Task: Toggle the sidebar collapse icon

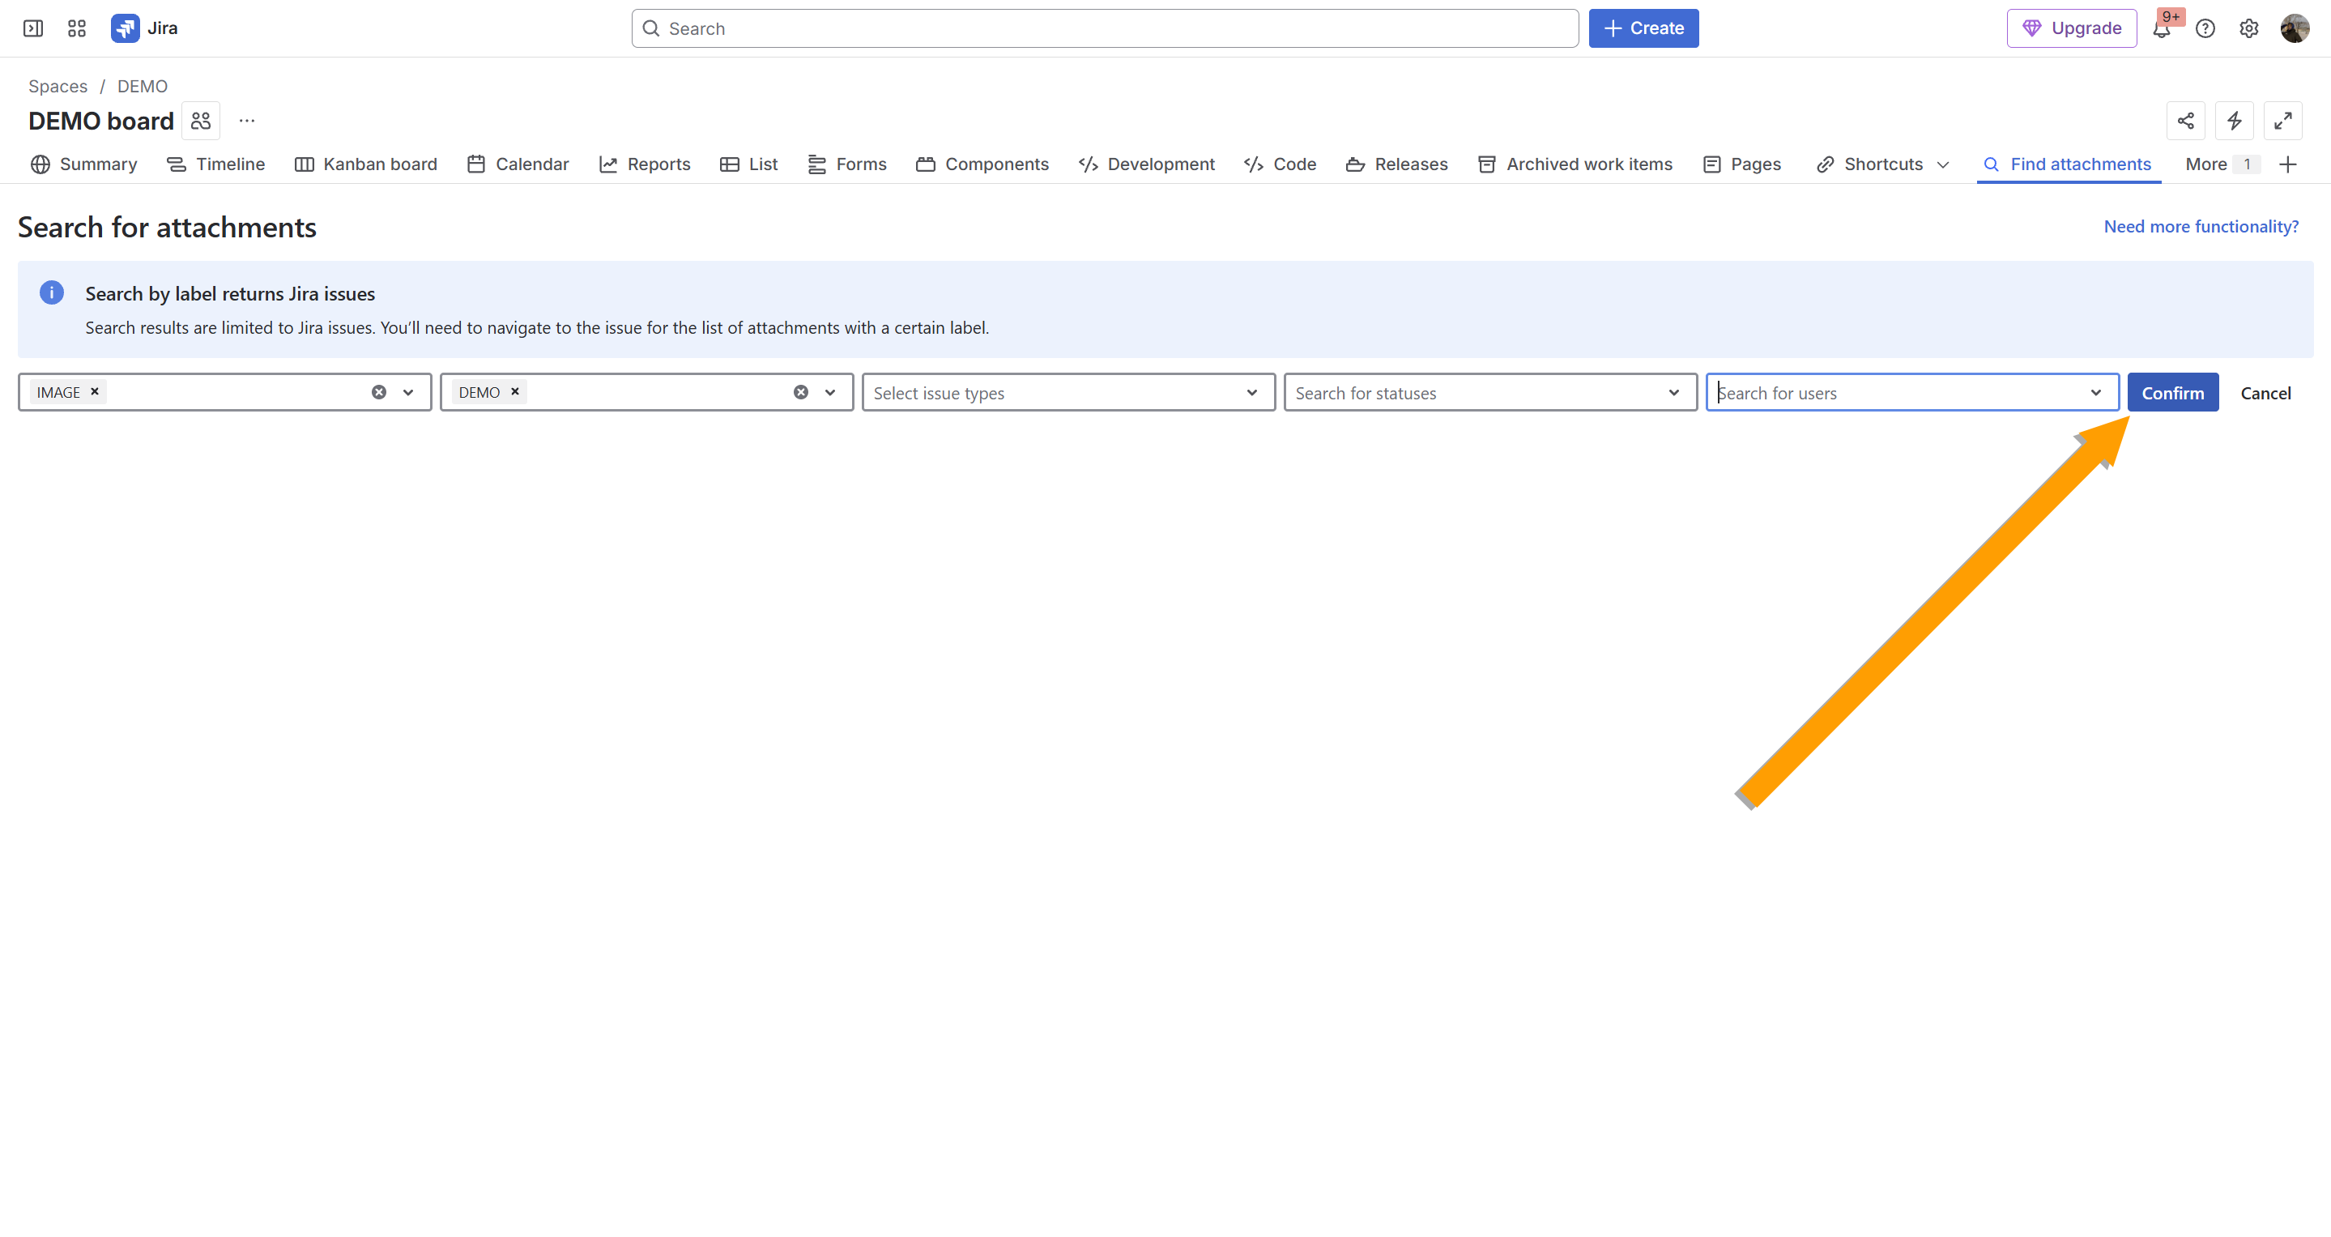Action: point(33,28)
